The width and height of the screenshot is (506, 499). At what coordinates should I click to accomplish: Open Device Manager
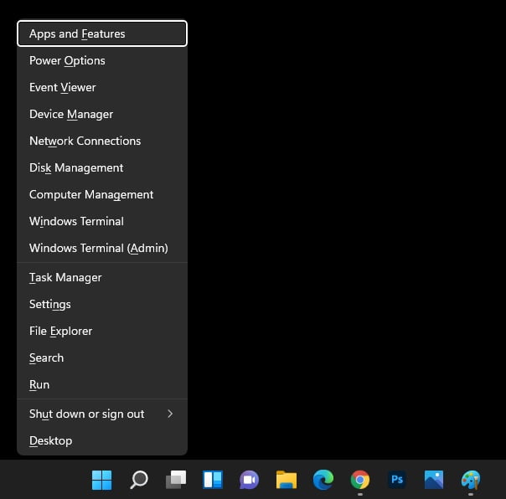[102, 114]
